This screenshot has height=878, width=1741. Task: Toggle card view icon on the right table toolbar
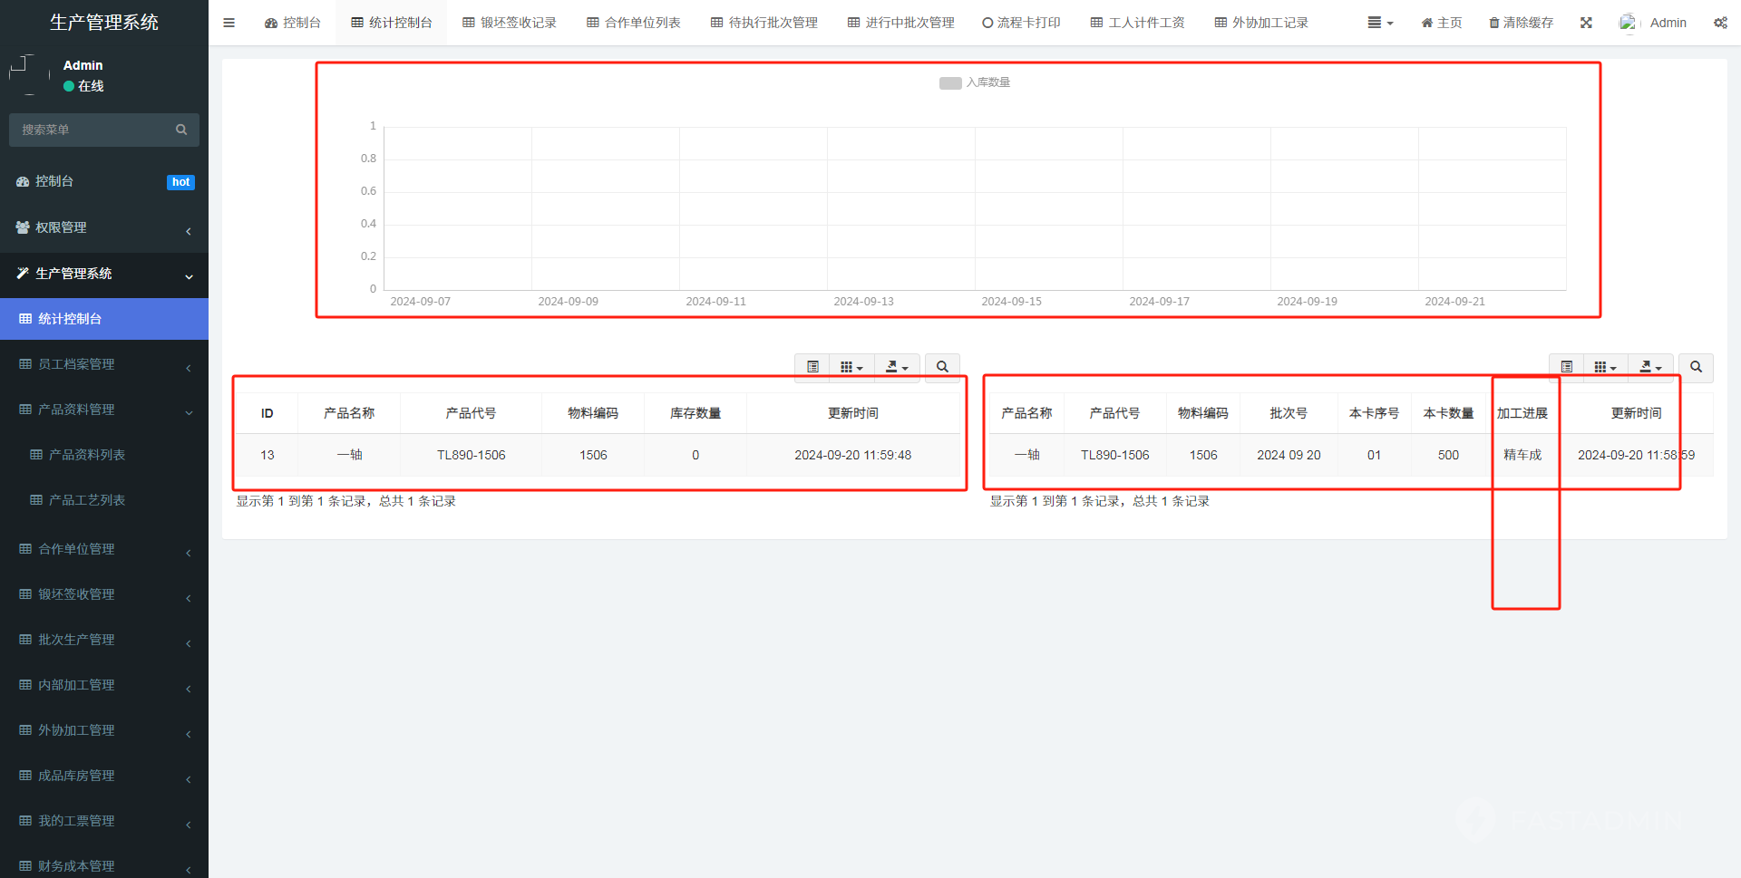1566,367
